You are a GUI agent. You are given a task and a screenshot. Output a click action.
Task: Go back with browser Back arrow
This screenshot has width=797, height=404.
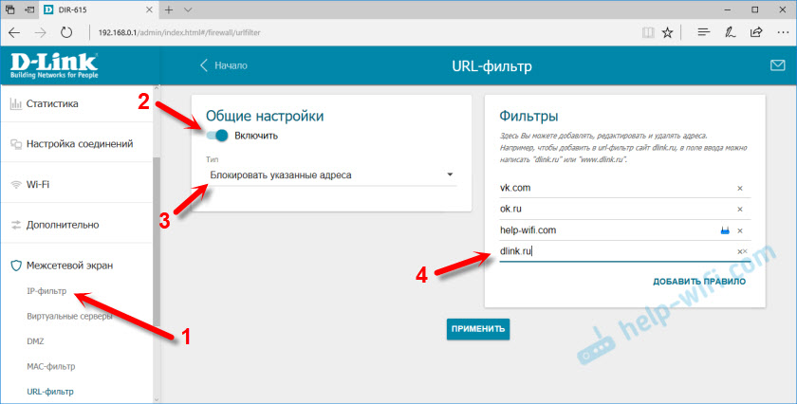[14, 32]
